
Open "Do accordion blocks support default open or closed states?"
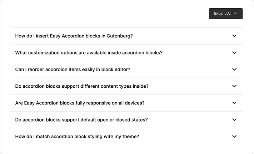point(81,120)
